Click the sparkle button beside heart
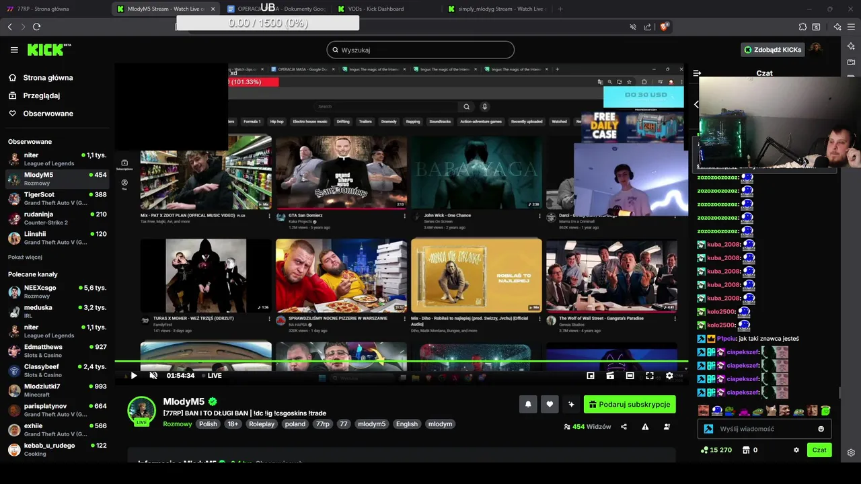The width and height of the screenshot is (861, 484). tap(571, 404)
